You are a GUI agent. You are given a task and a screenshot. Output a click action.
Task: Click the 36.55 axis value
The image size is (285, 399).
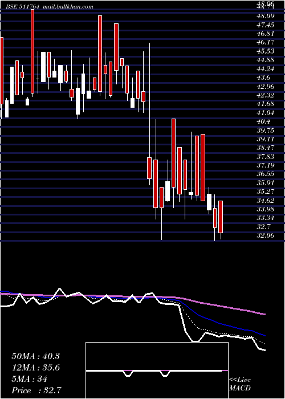(266, 174)
